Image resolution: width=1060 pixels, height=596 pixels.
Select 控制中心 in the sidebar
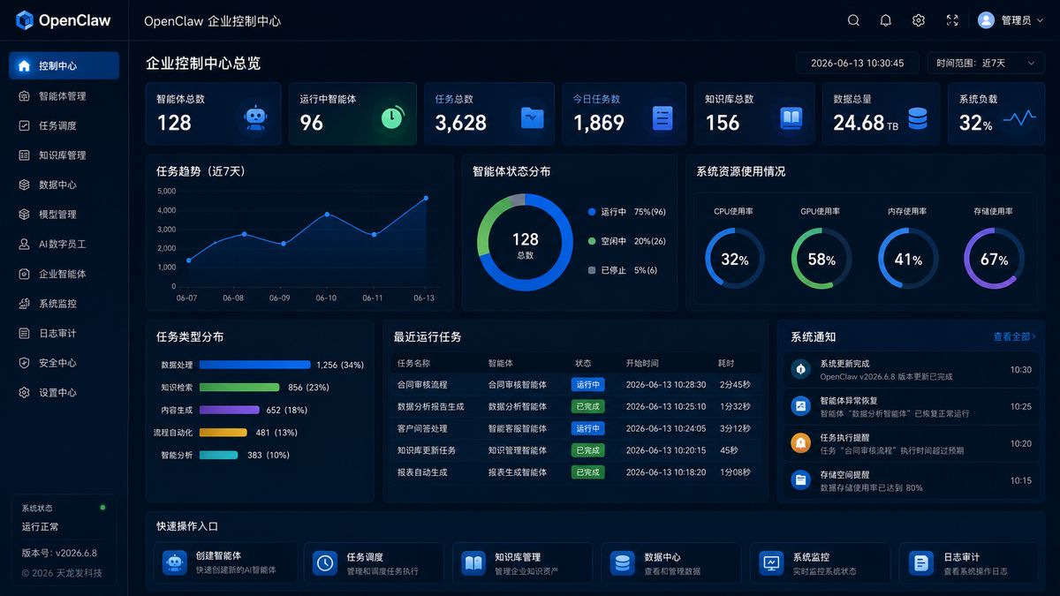point(64,65)
